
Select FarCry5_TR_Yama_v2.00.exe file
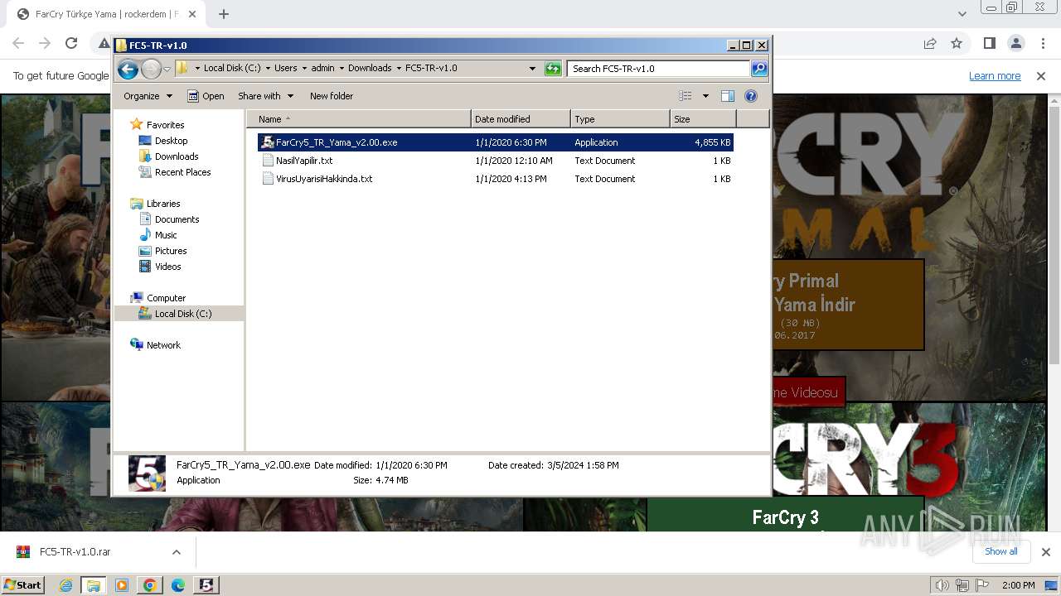tap(496, 142)
